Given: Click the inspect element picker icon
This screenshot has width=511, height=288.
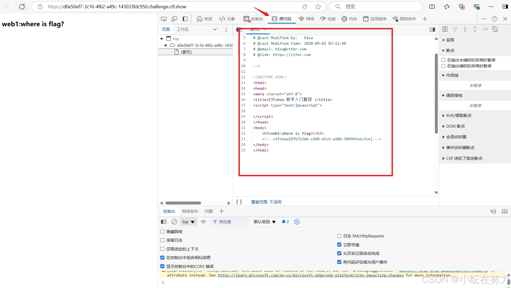Looking at the screenshot, I should click(x=164, y=19).
